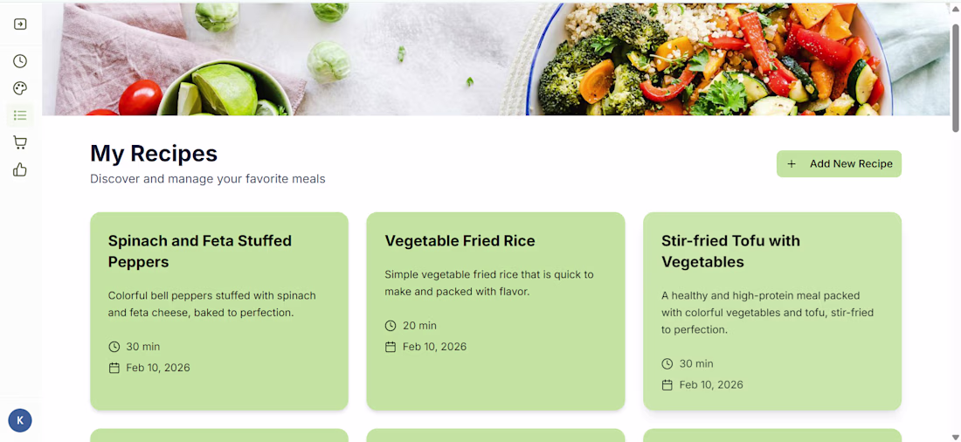Click calendar icon on Spinach and Feta card

point(114,368)
